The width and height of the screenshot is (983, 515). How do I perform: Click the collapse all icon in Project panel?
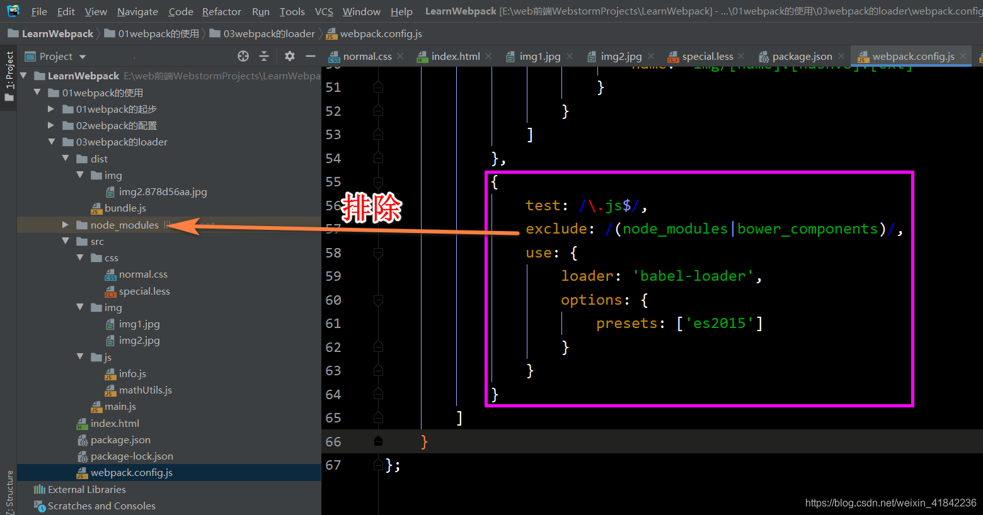[264, 56]
